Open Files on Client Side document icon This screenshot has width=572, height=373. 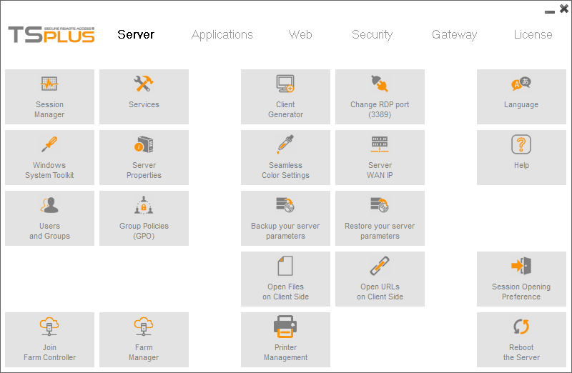tap(285, 266)
